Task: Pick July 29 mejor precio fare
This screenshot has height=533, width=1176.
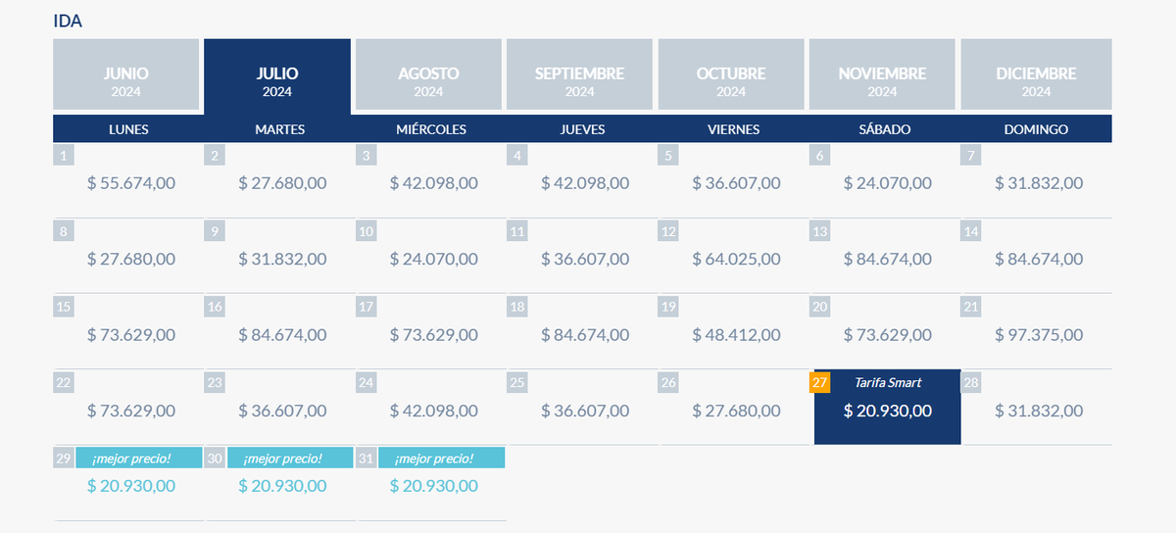Action: pyautogui.click(x=131, y=484)
